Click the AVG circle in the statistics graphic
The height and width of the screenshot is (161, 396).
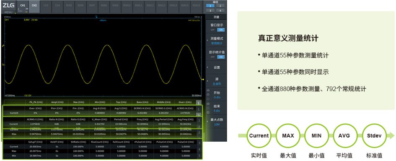[345, 136]
